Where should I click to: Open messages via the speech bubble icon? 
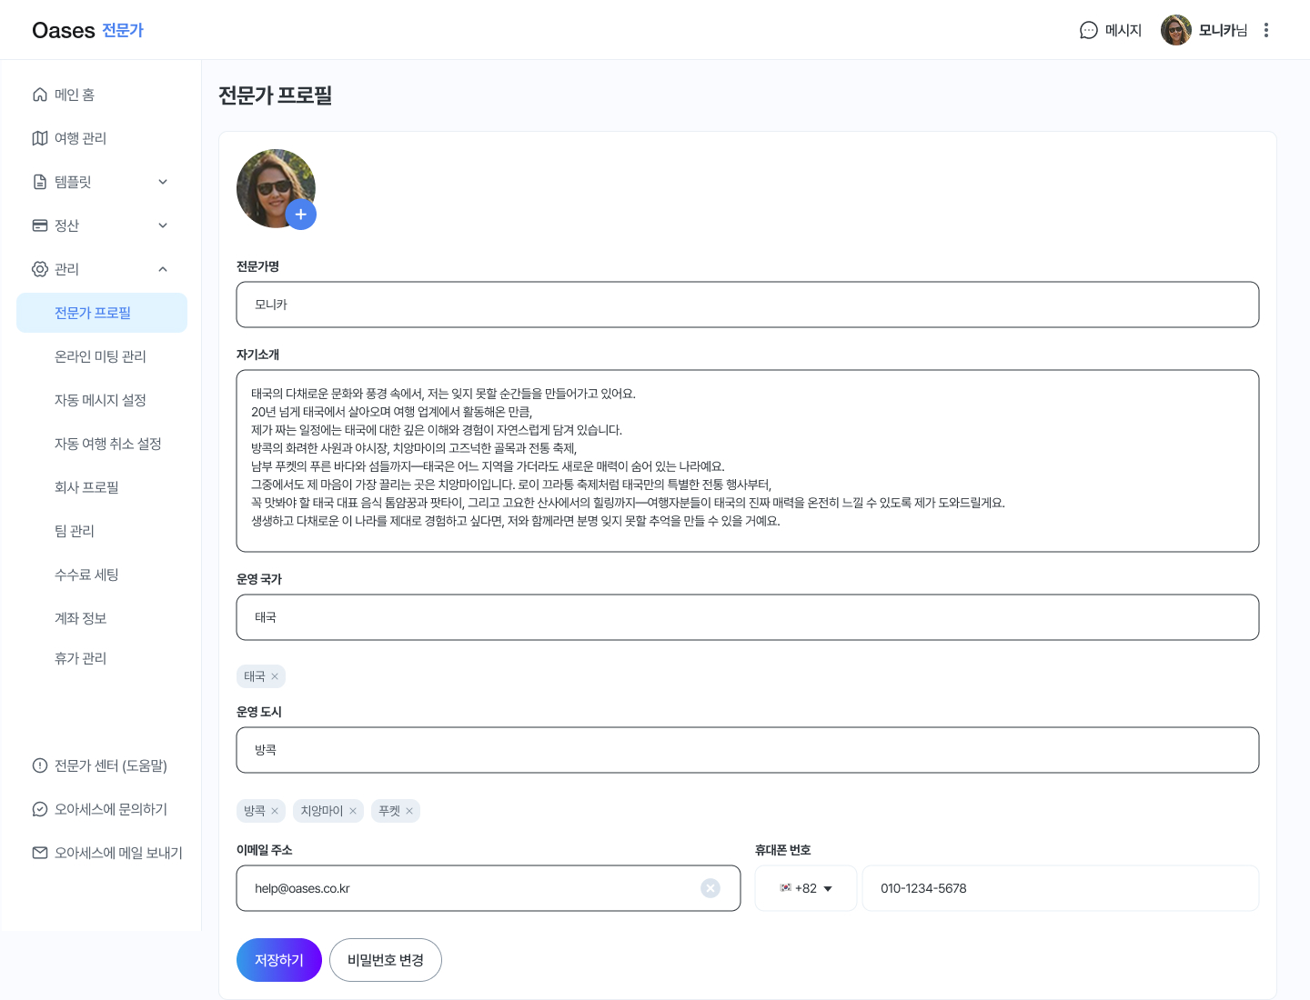tap(1088, 31)
